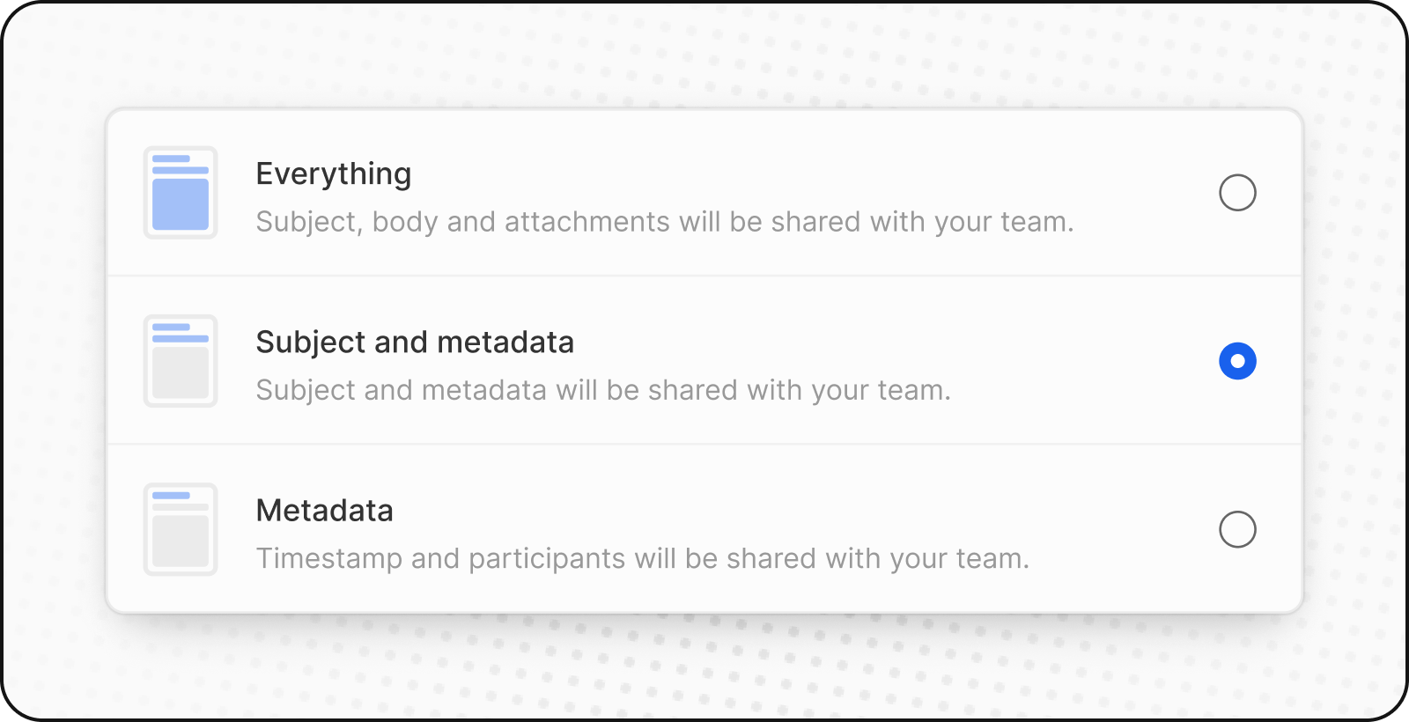Click the Subject and metadata document icon
The height and width of the screenshot is (722, 1409).
pyautogui.click(x=181, y=360)
